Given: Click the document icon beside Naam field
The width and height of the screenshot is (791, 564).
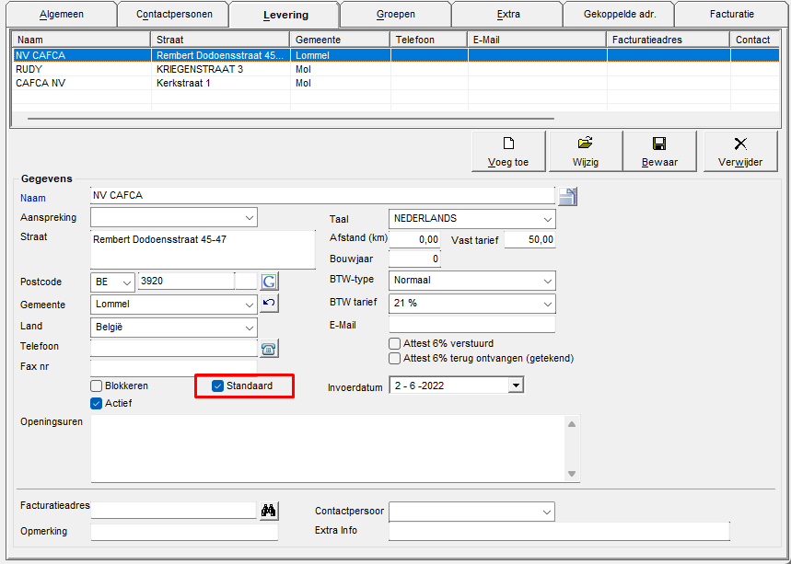Looking at the screenshot, I should [567, 196].
